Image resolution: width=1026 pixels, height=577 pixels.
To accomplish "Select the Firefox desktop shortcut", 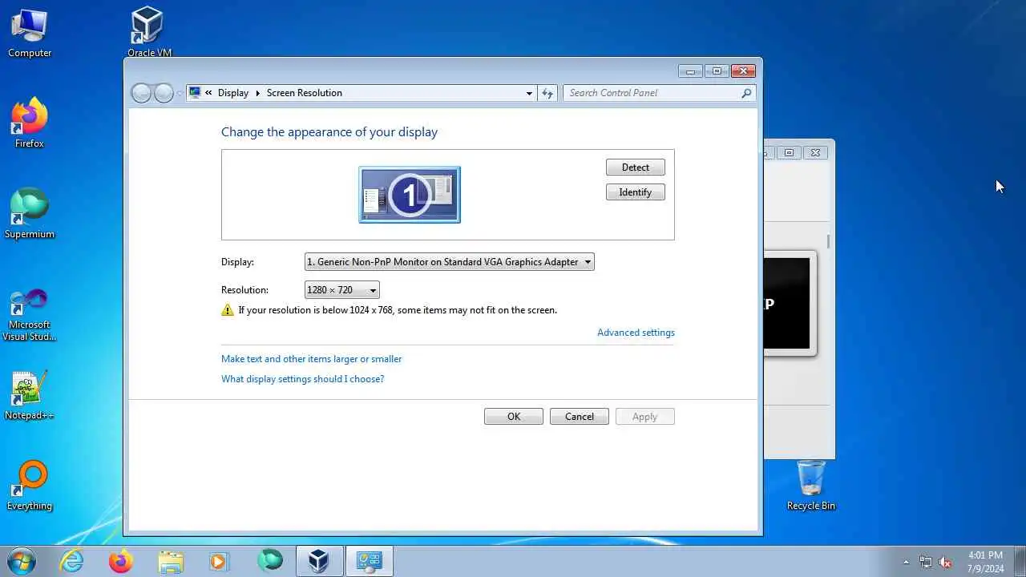I will [30, 123].
